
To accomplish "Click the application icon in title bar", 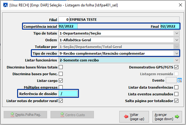I will click(6, 5).
